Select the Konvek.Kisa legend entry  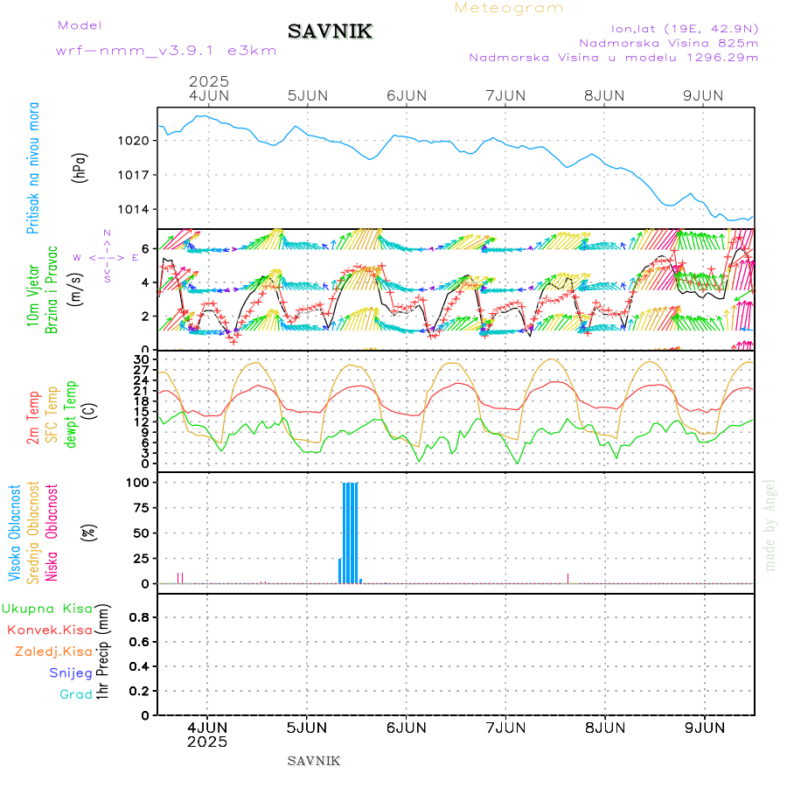tap(50, 630)
